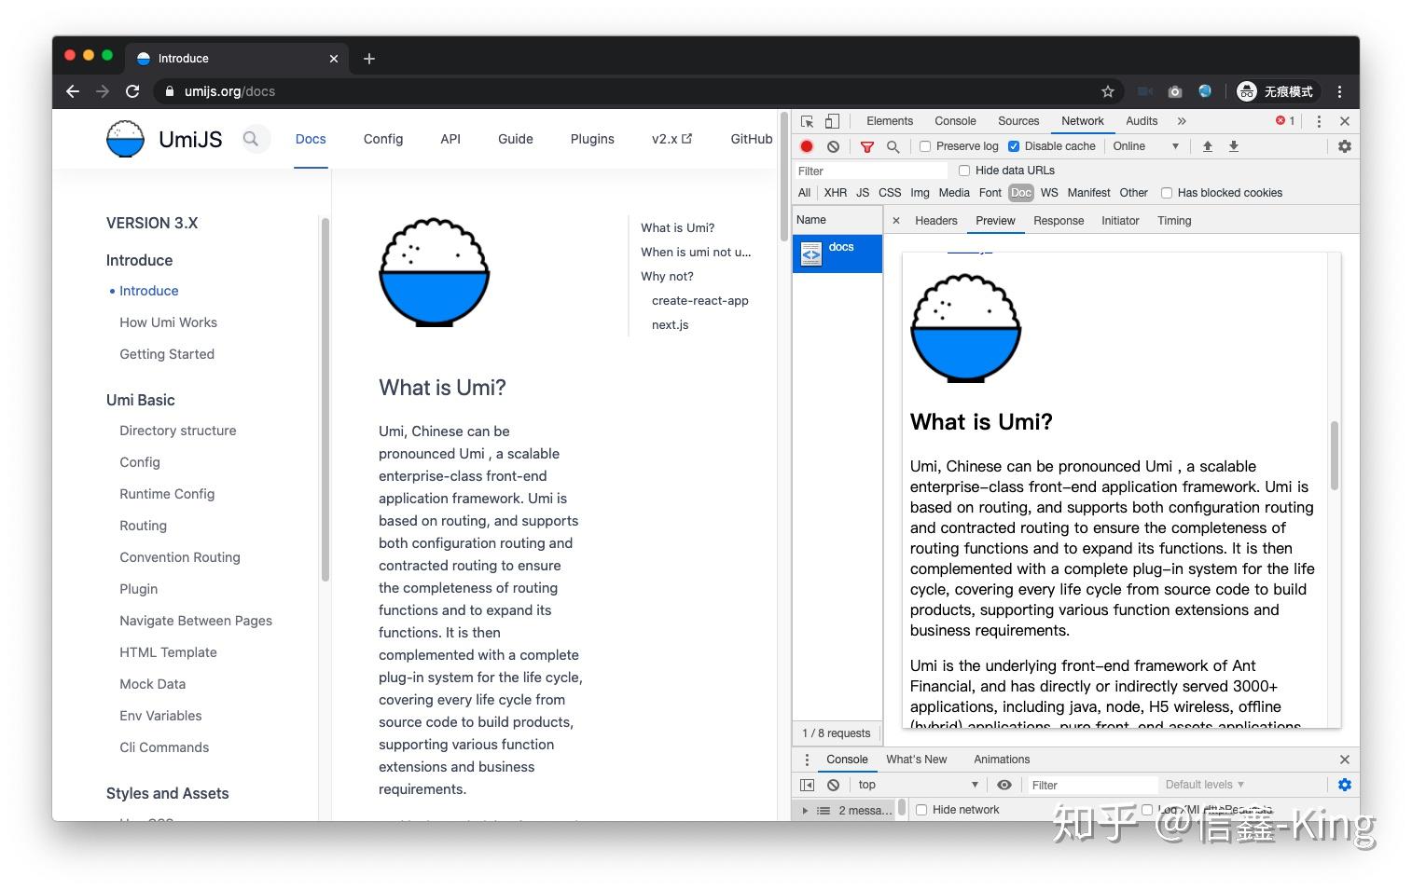The height and width of the screenshot is (890, 1412).
Task: Click the console Filter input field
Action: click(x=1093, y=785)
